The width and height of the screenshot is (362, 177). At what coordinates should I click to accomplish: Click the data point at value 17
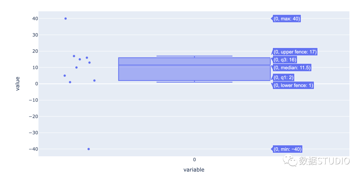tap(74, 56)
